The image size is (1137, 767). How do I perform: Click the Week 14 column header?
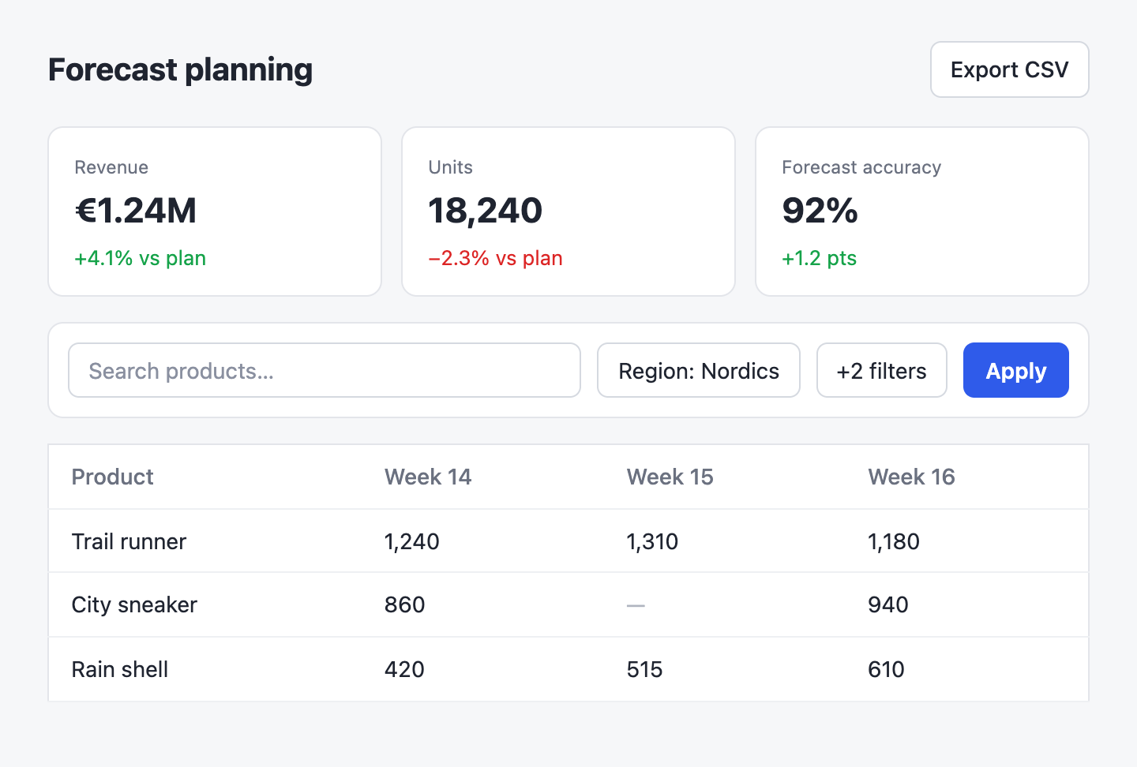(428, 477)
